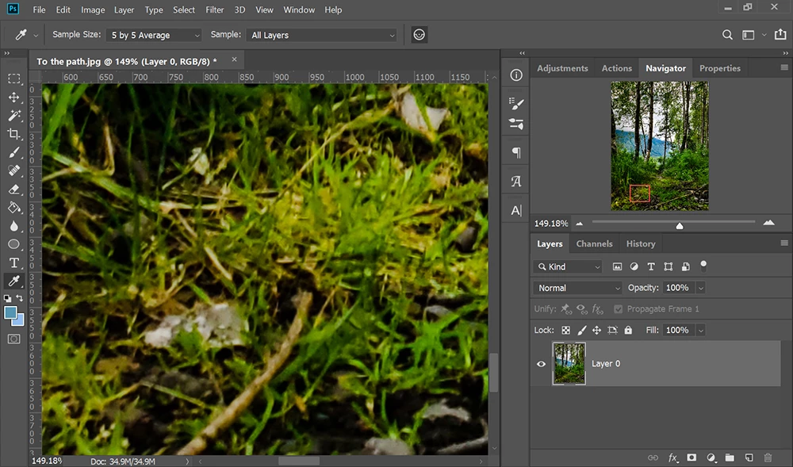793x467 pixels.
Task: Open the Info panel icon
Action: point(516,75)
